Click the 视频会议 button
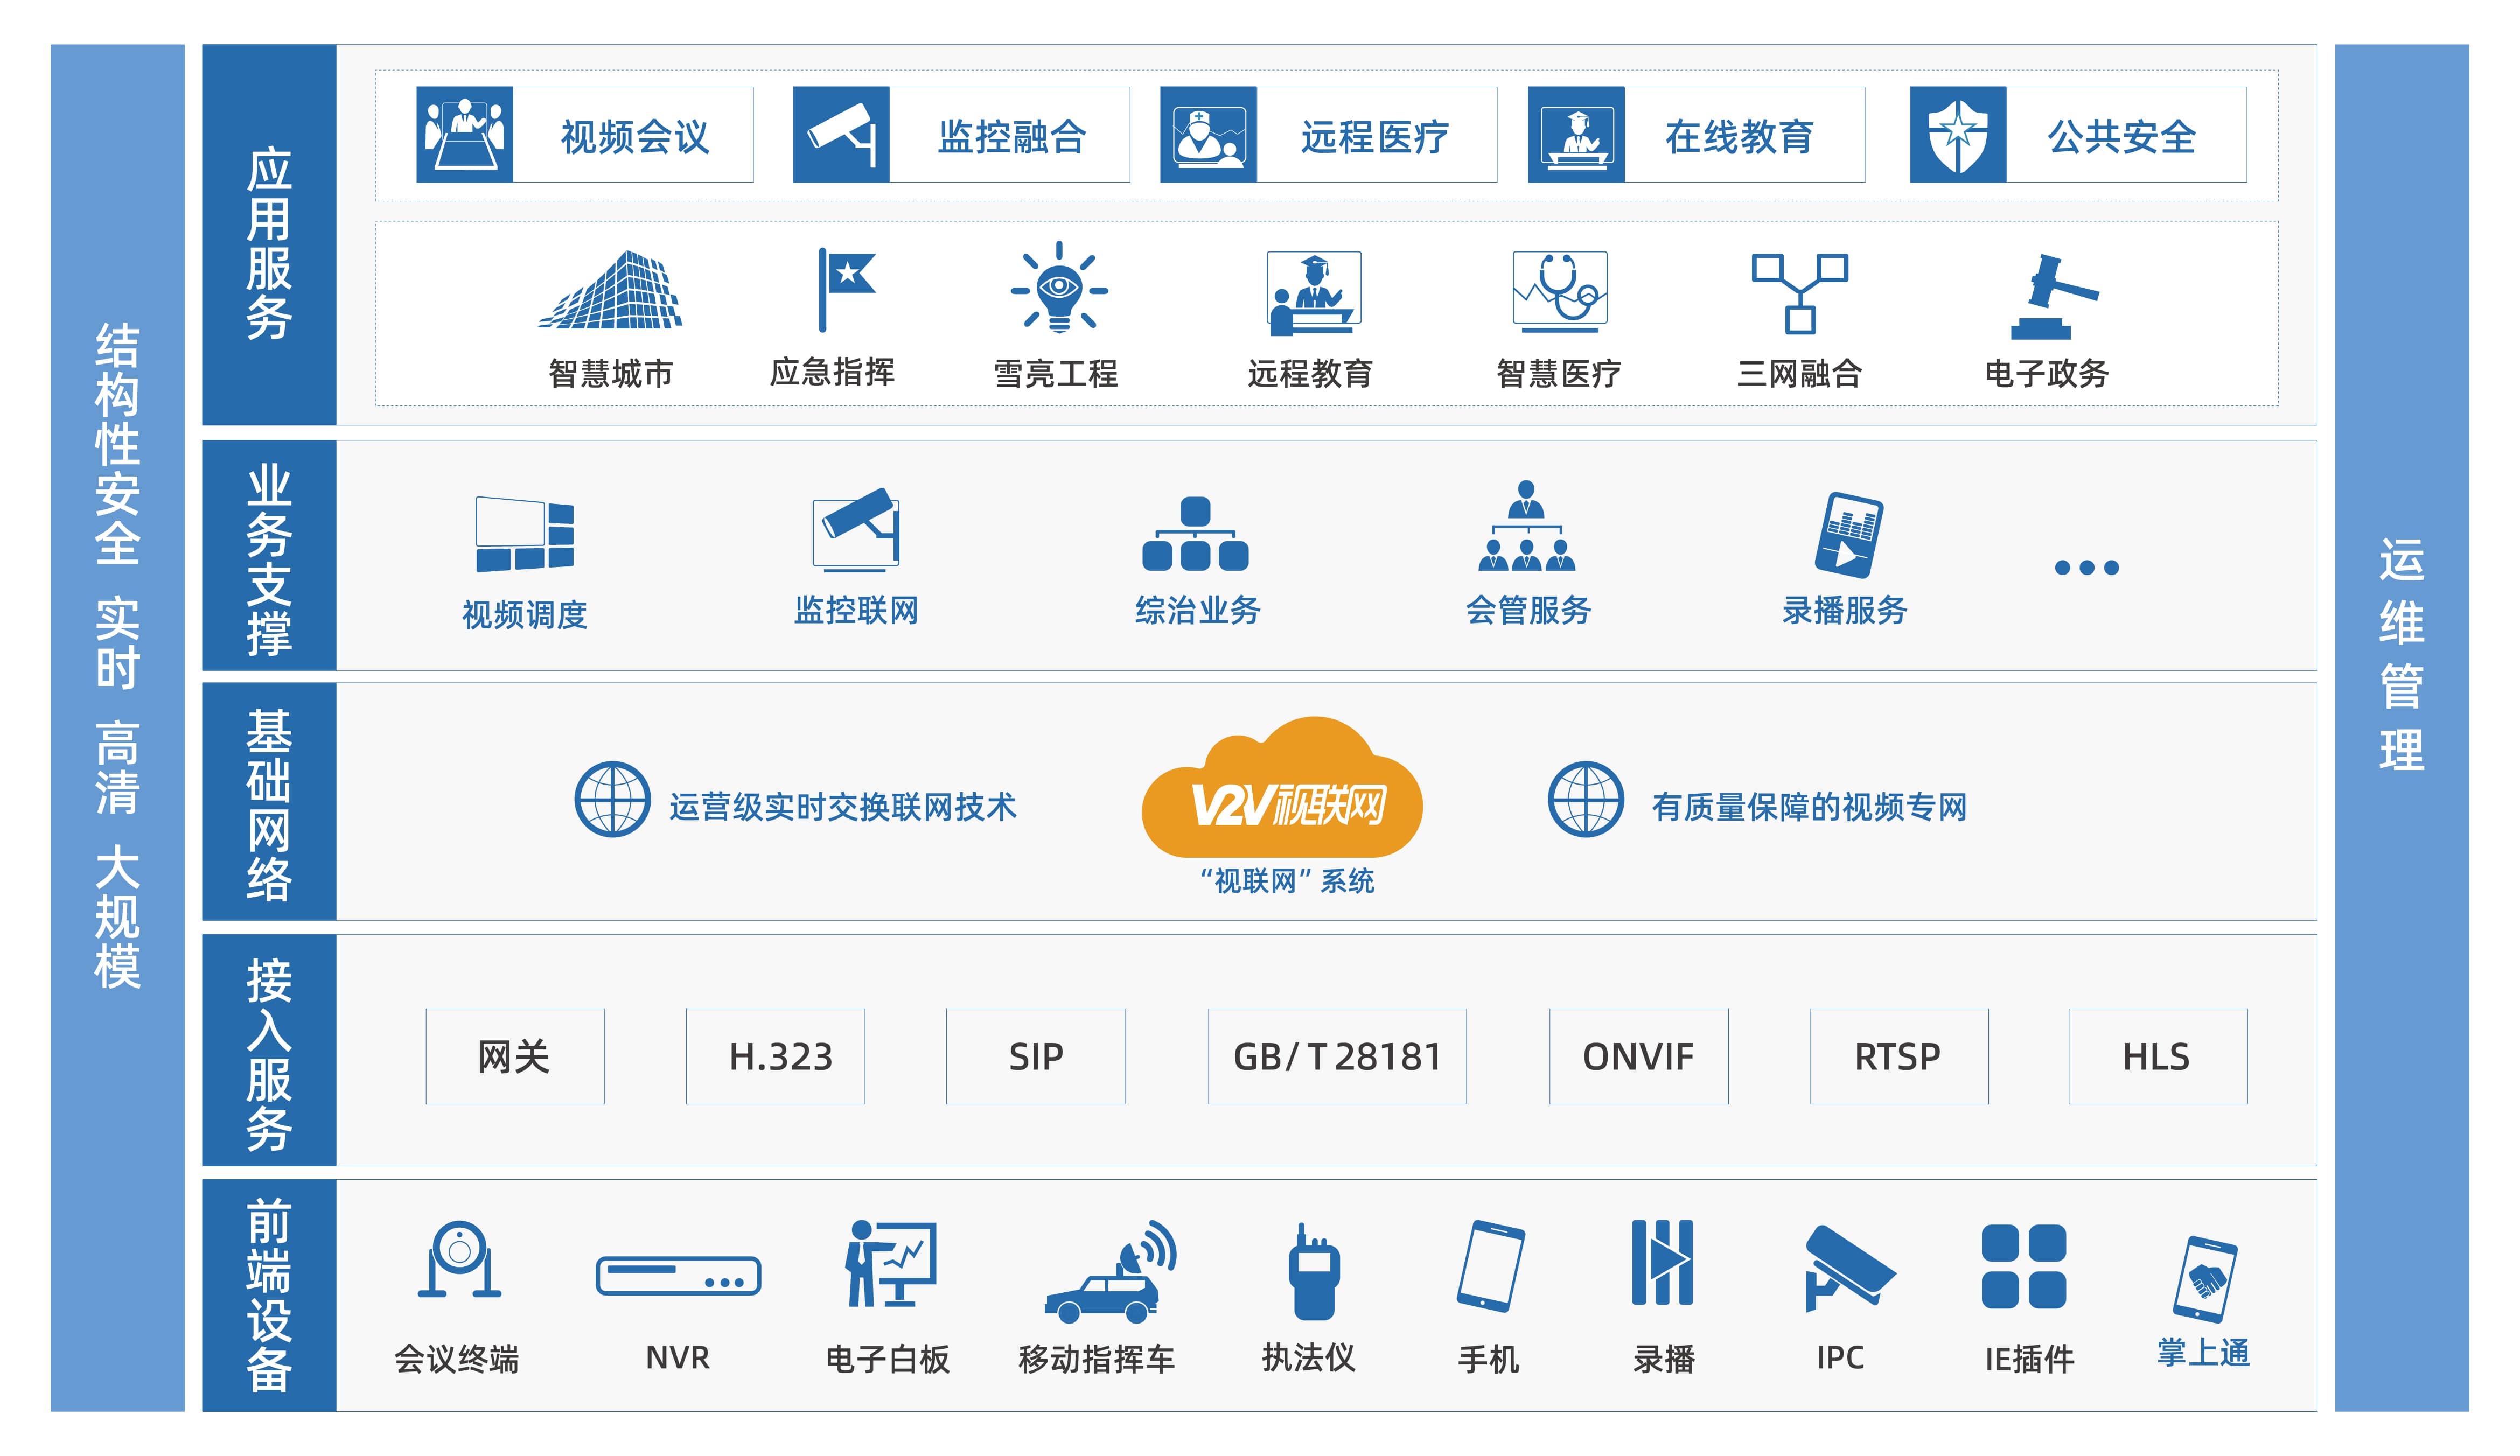This screenshot has height=1456, width=2520. click(x=585, y=135)
